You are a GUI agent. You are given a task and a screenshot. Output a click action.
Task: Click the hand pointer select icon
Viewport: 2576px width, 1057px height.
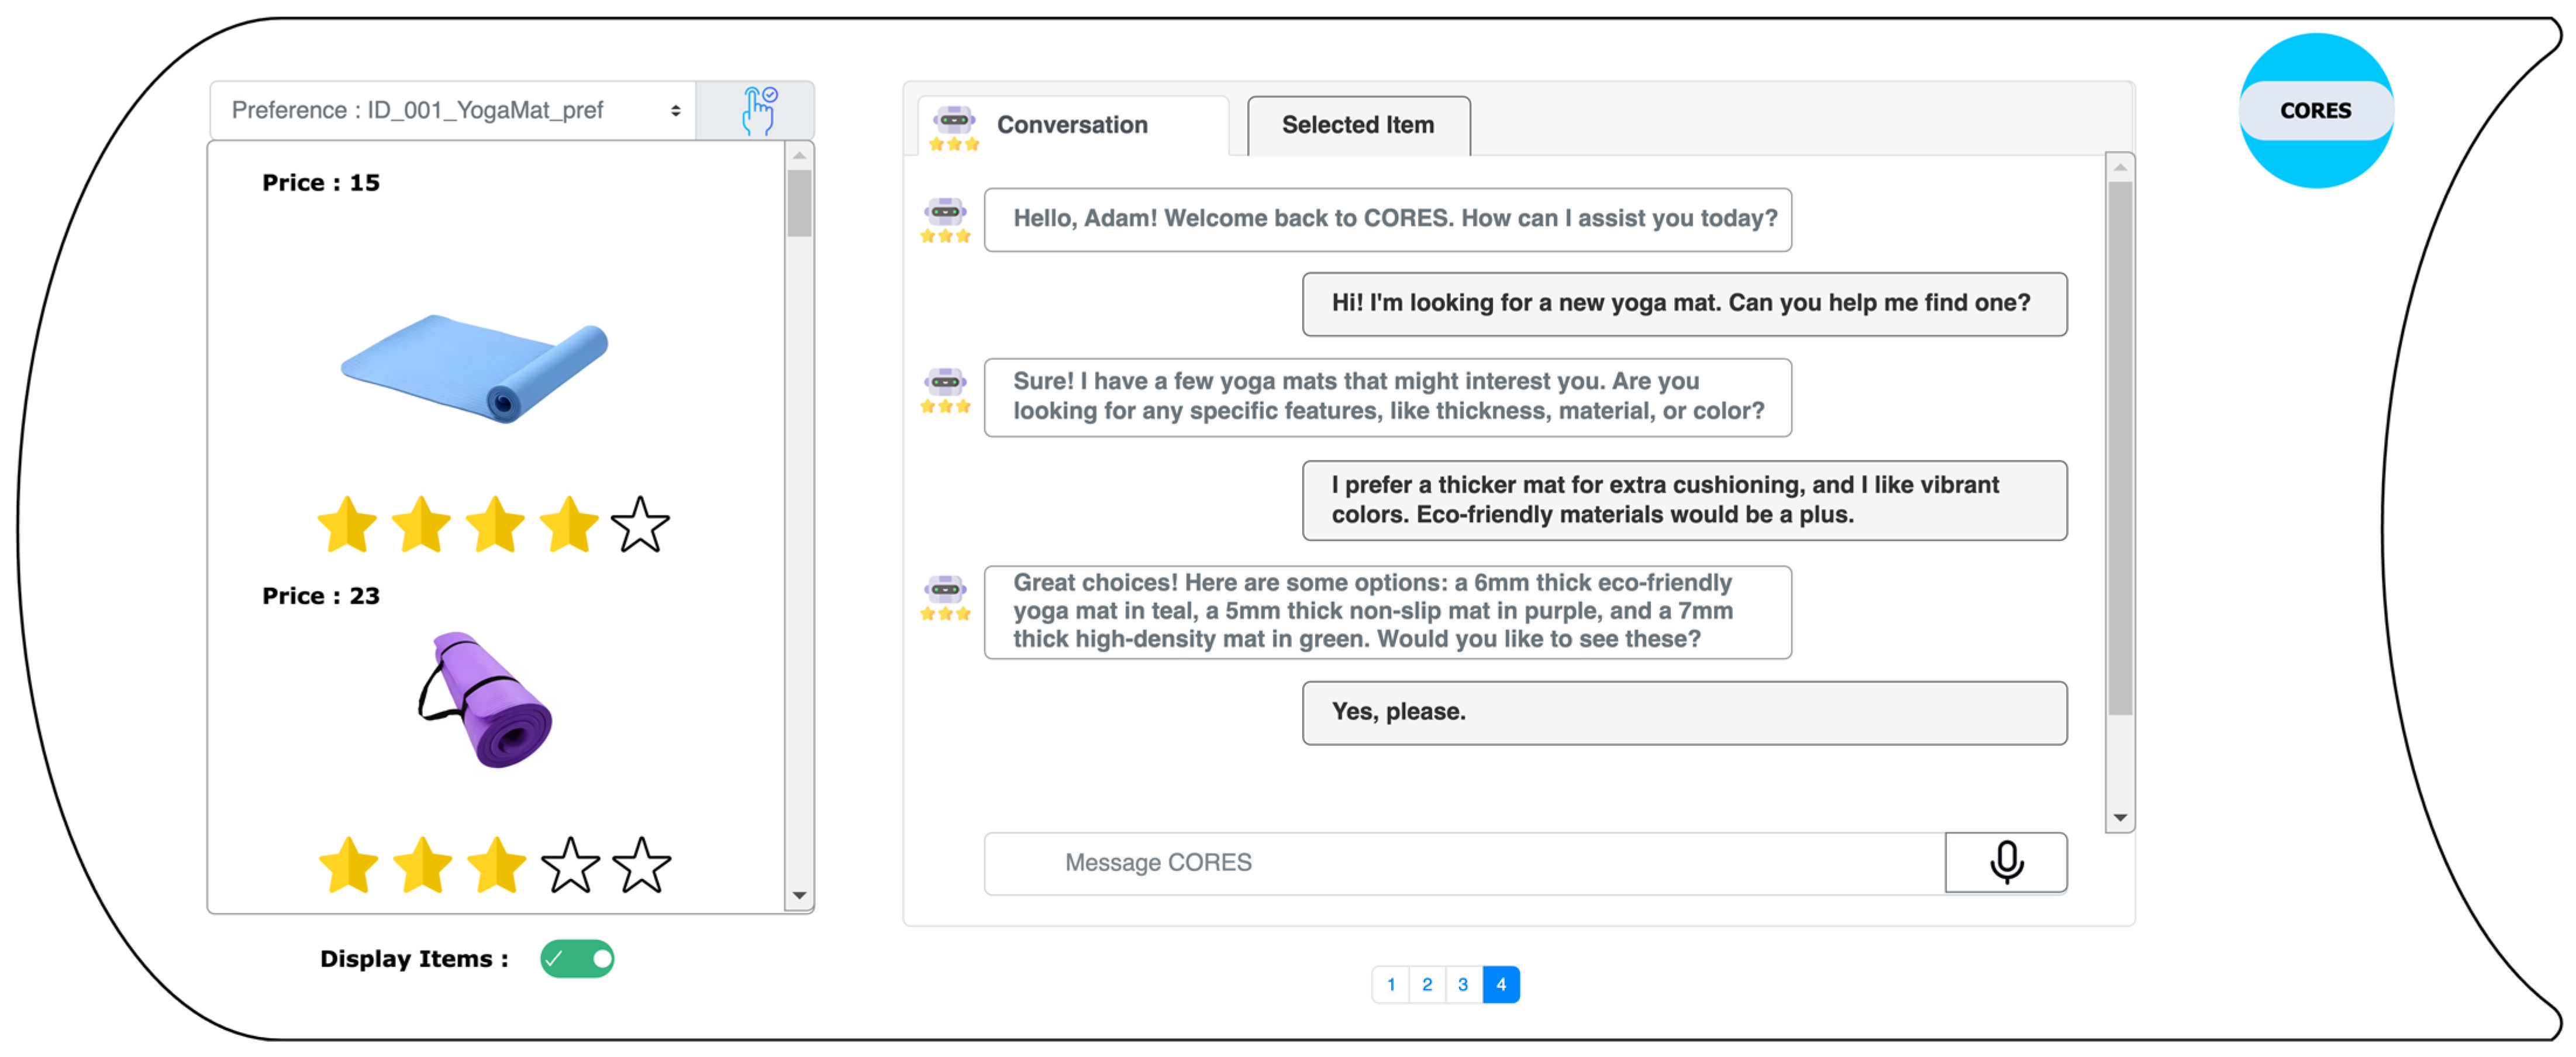click(758, 110)
